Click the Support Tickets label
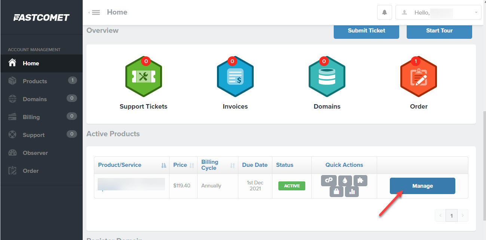The image size is (486, 240). pyautogui.click(x=143, y=106)
